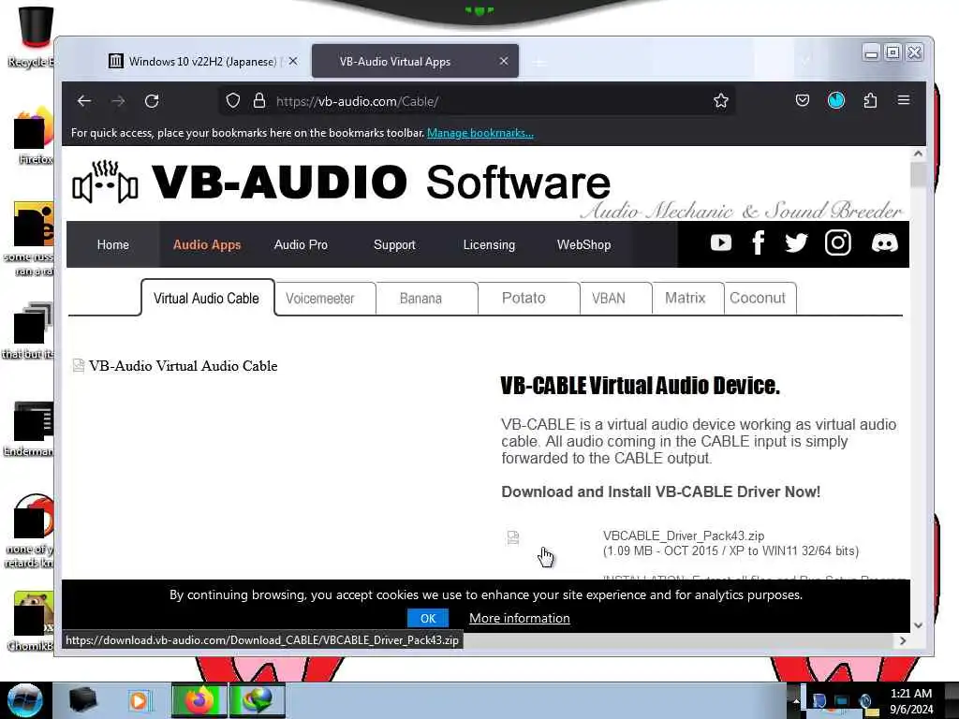This screenshot has height=719, width=959.
Task: Open the globe network taskbar icon
Action: click(x=257, y=700)
